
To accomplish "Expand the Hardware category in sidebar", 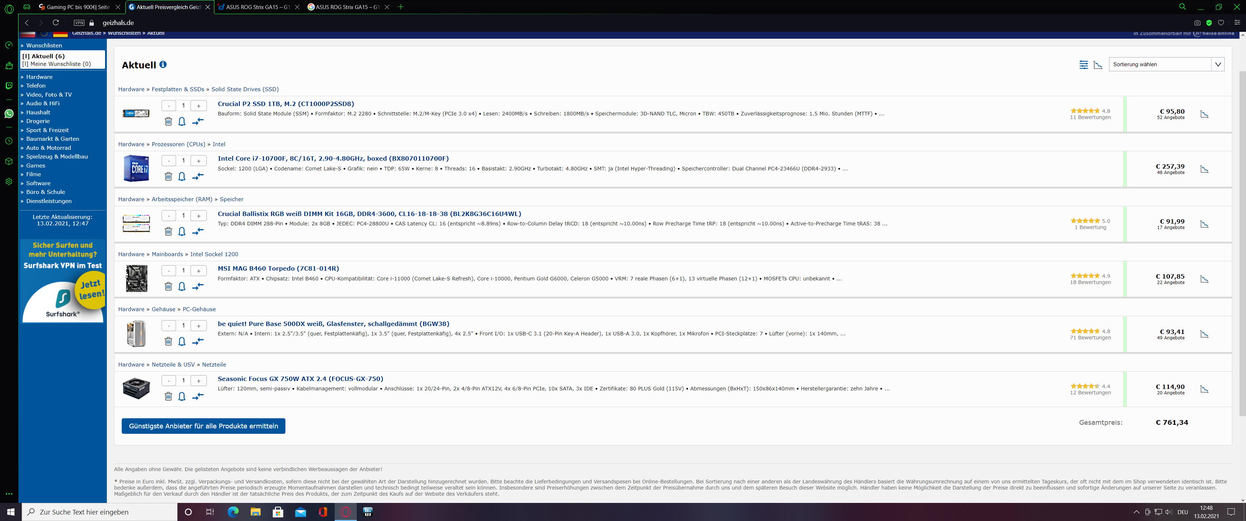I will (39, 77).
